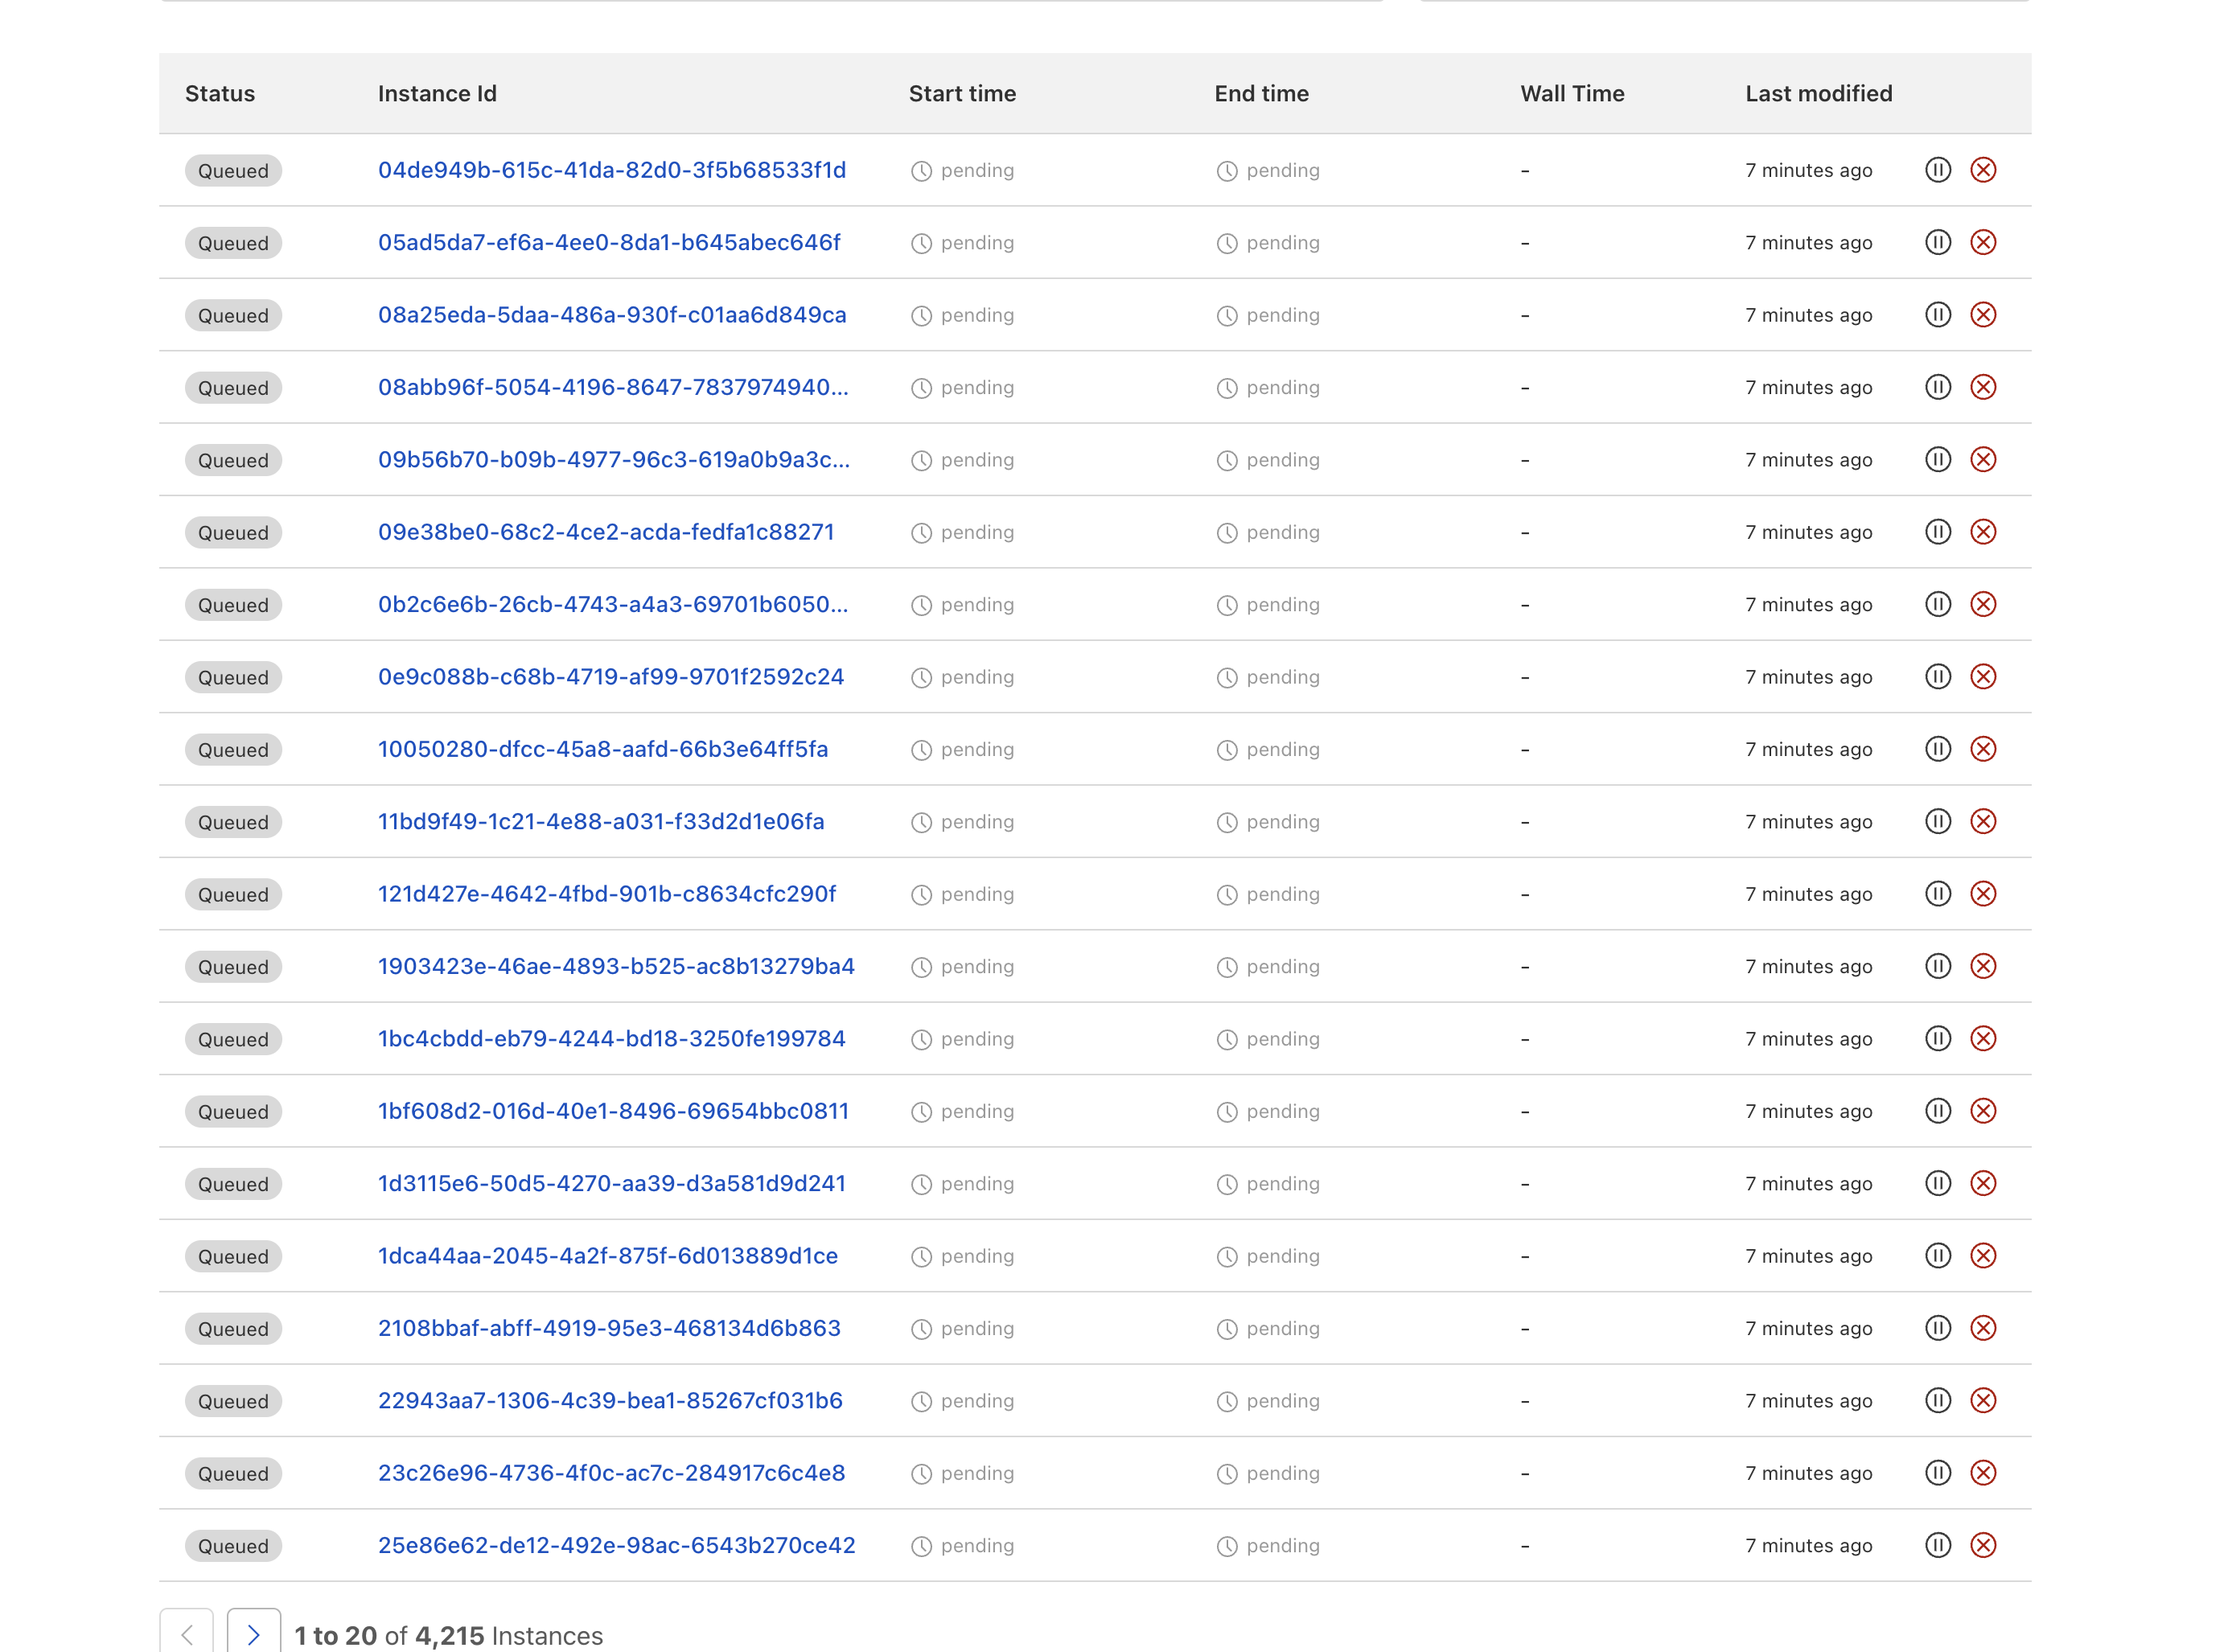The width and height of the screenshot is (2228, 1652).
Task: Click the Last modified column header
Action: tap(1817, 93)
